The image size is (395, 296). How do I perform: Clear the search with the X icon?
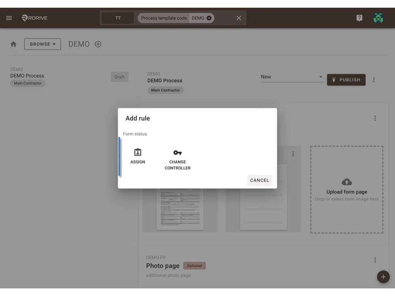[238, 18]
